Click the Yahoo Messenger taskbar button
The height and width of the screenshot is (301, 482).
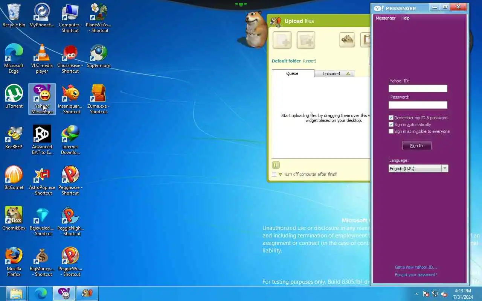(64, 293)
